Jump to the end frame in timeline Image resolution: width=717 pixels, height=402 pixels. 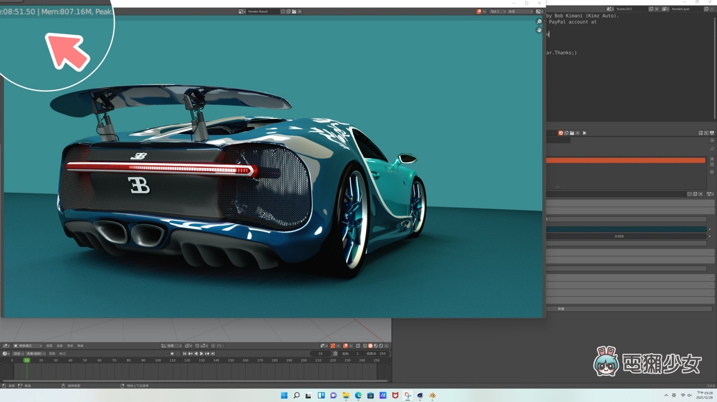click(x=213, y=354)
